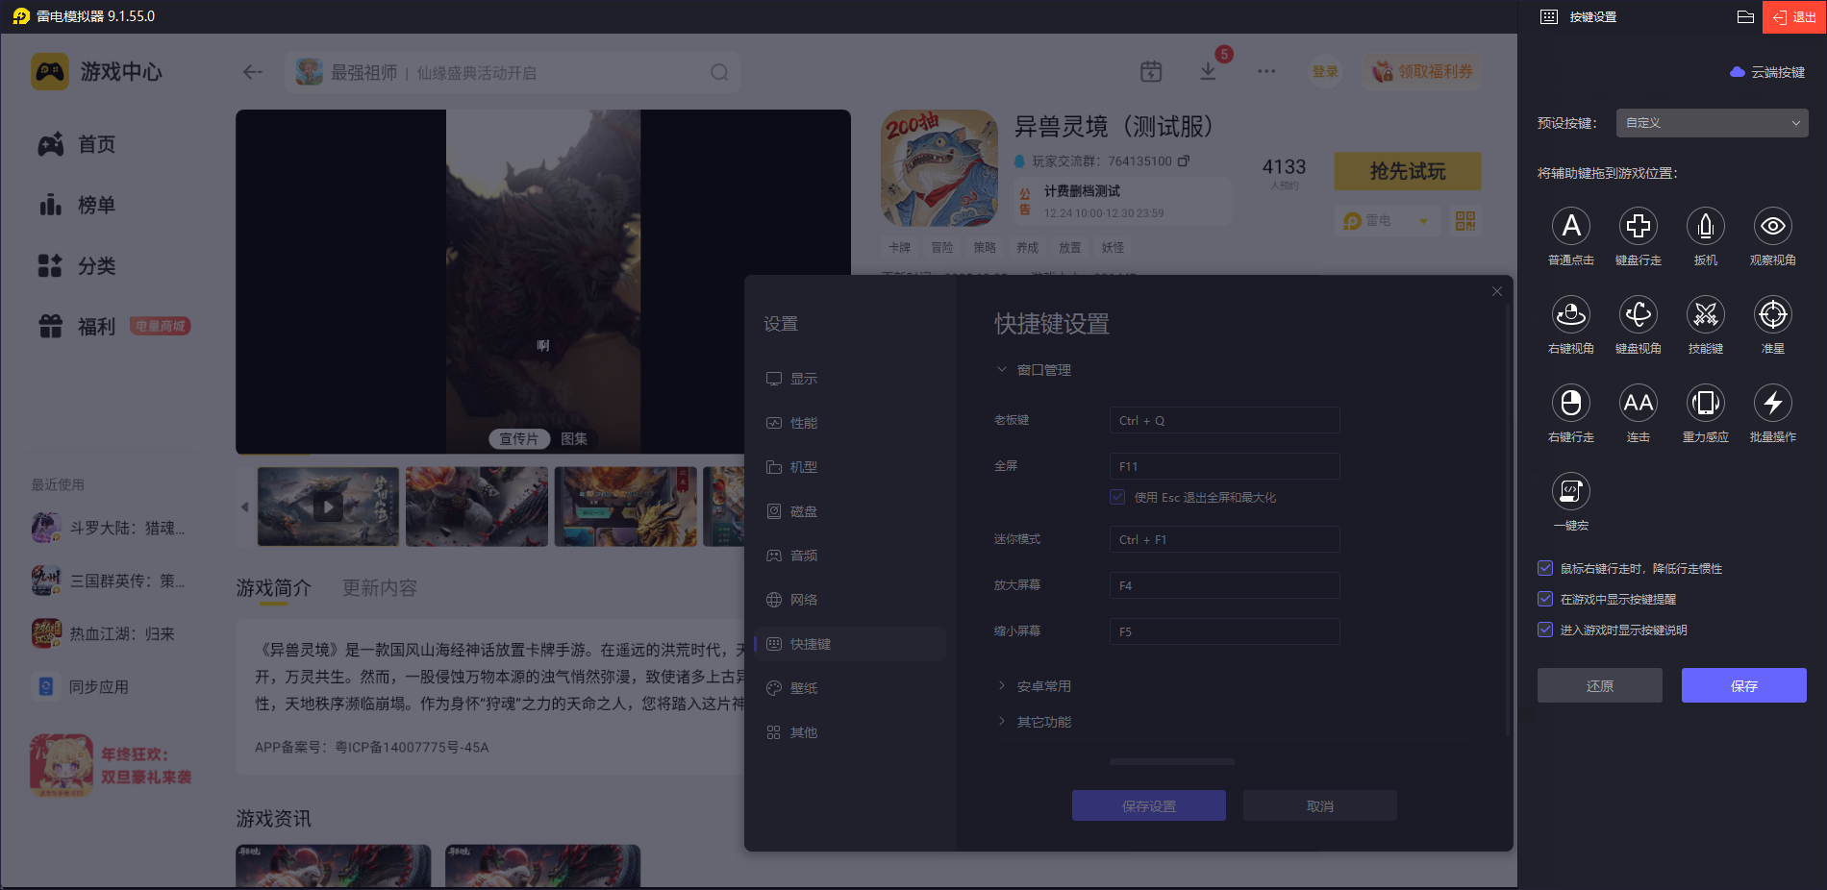Click the search magnifier icon
The width and height of the screenshot is (1827, 890).
pyautogui.click(x=719, y=73)
